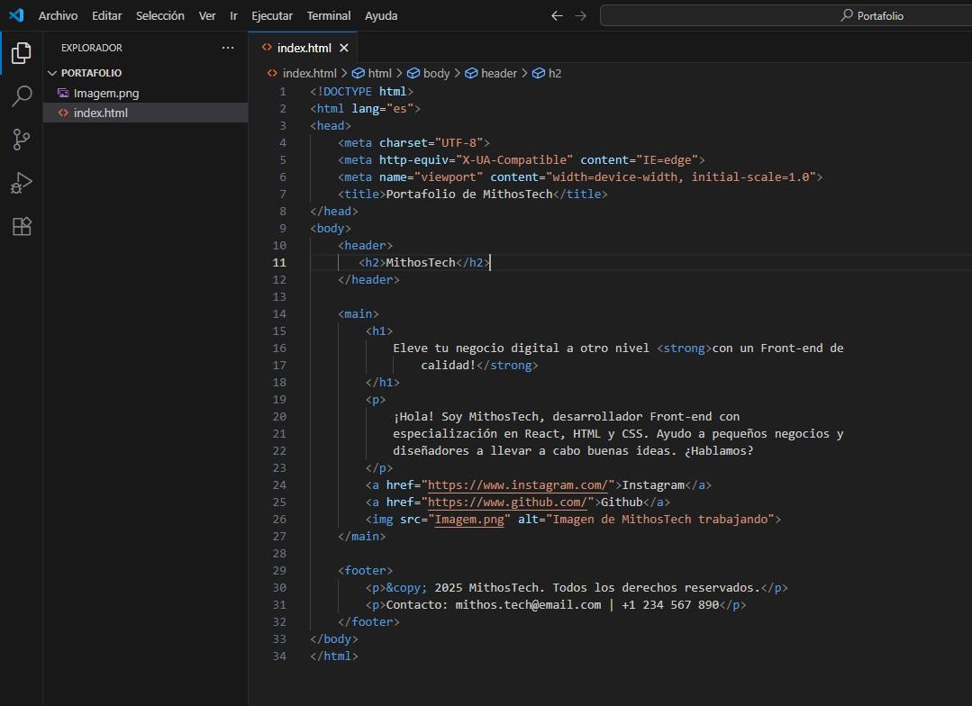Viewport: 972px width, 706px height.
Task: Click the index.html tab file icon
Action: [267, 47]
